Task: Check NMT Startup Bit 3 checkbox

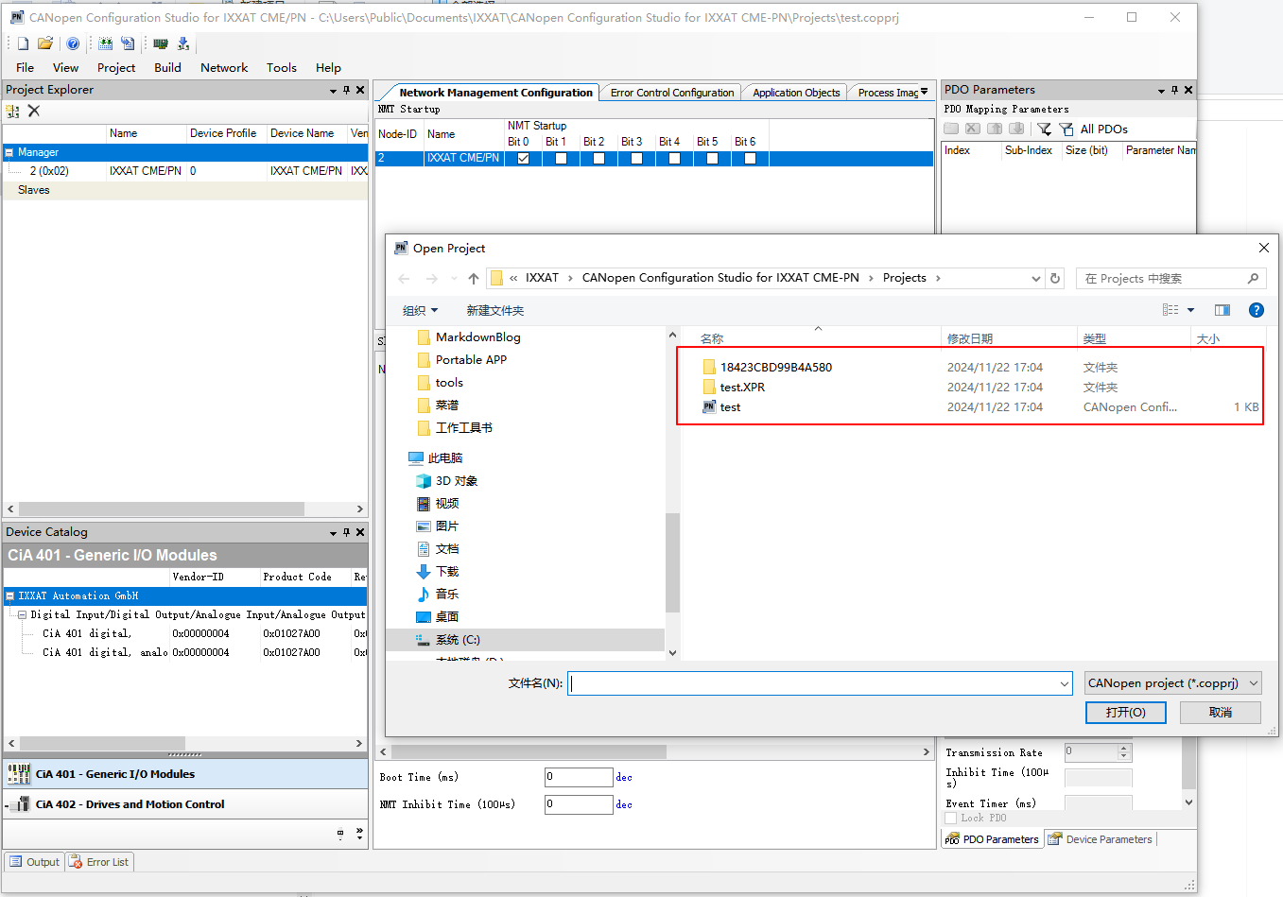Action: 636,158
